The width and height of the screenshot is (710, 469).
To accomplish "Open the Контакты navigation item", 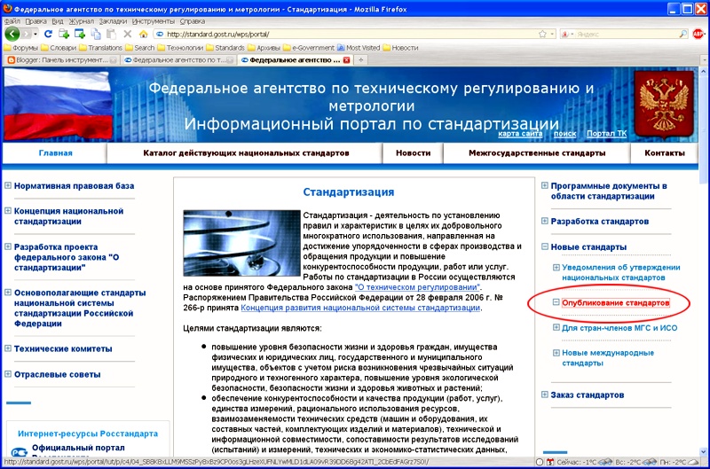I will (x=664, y=152).
